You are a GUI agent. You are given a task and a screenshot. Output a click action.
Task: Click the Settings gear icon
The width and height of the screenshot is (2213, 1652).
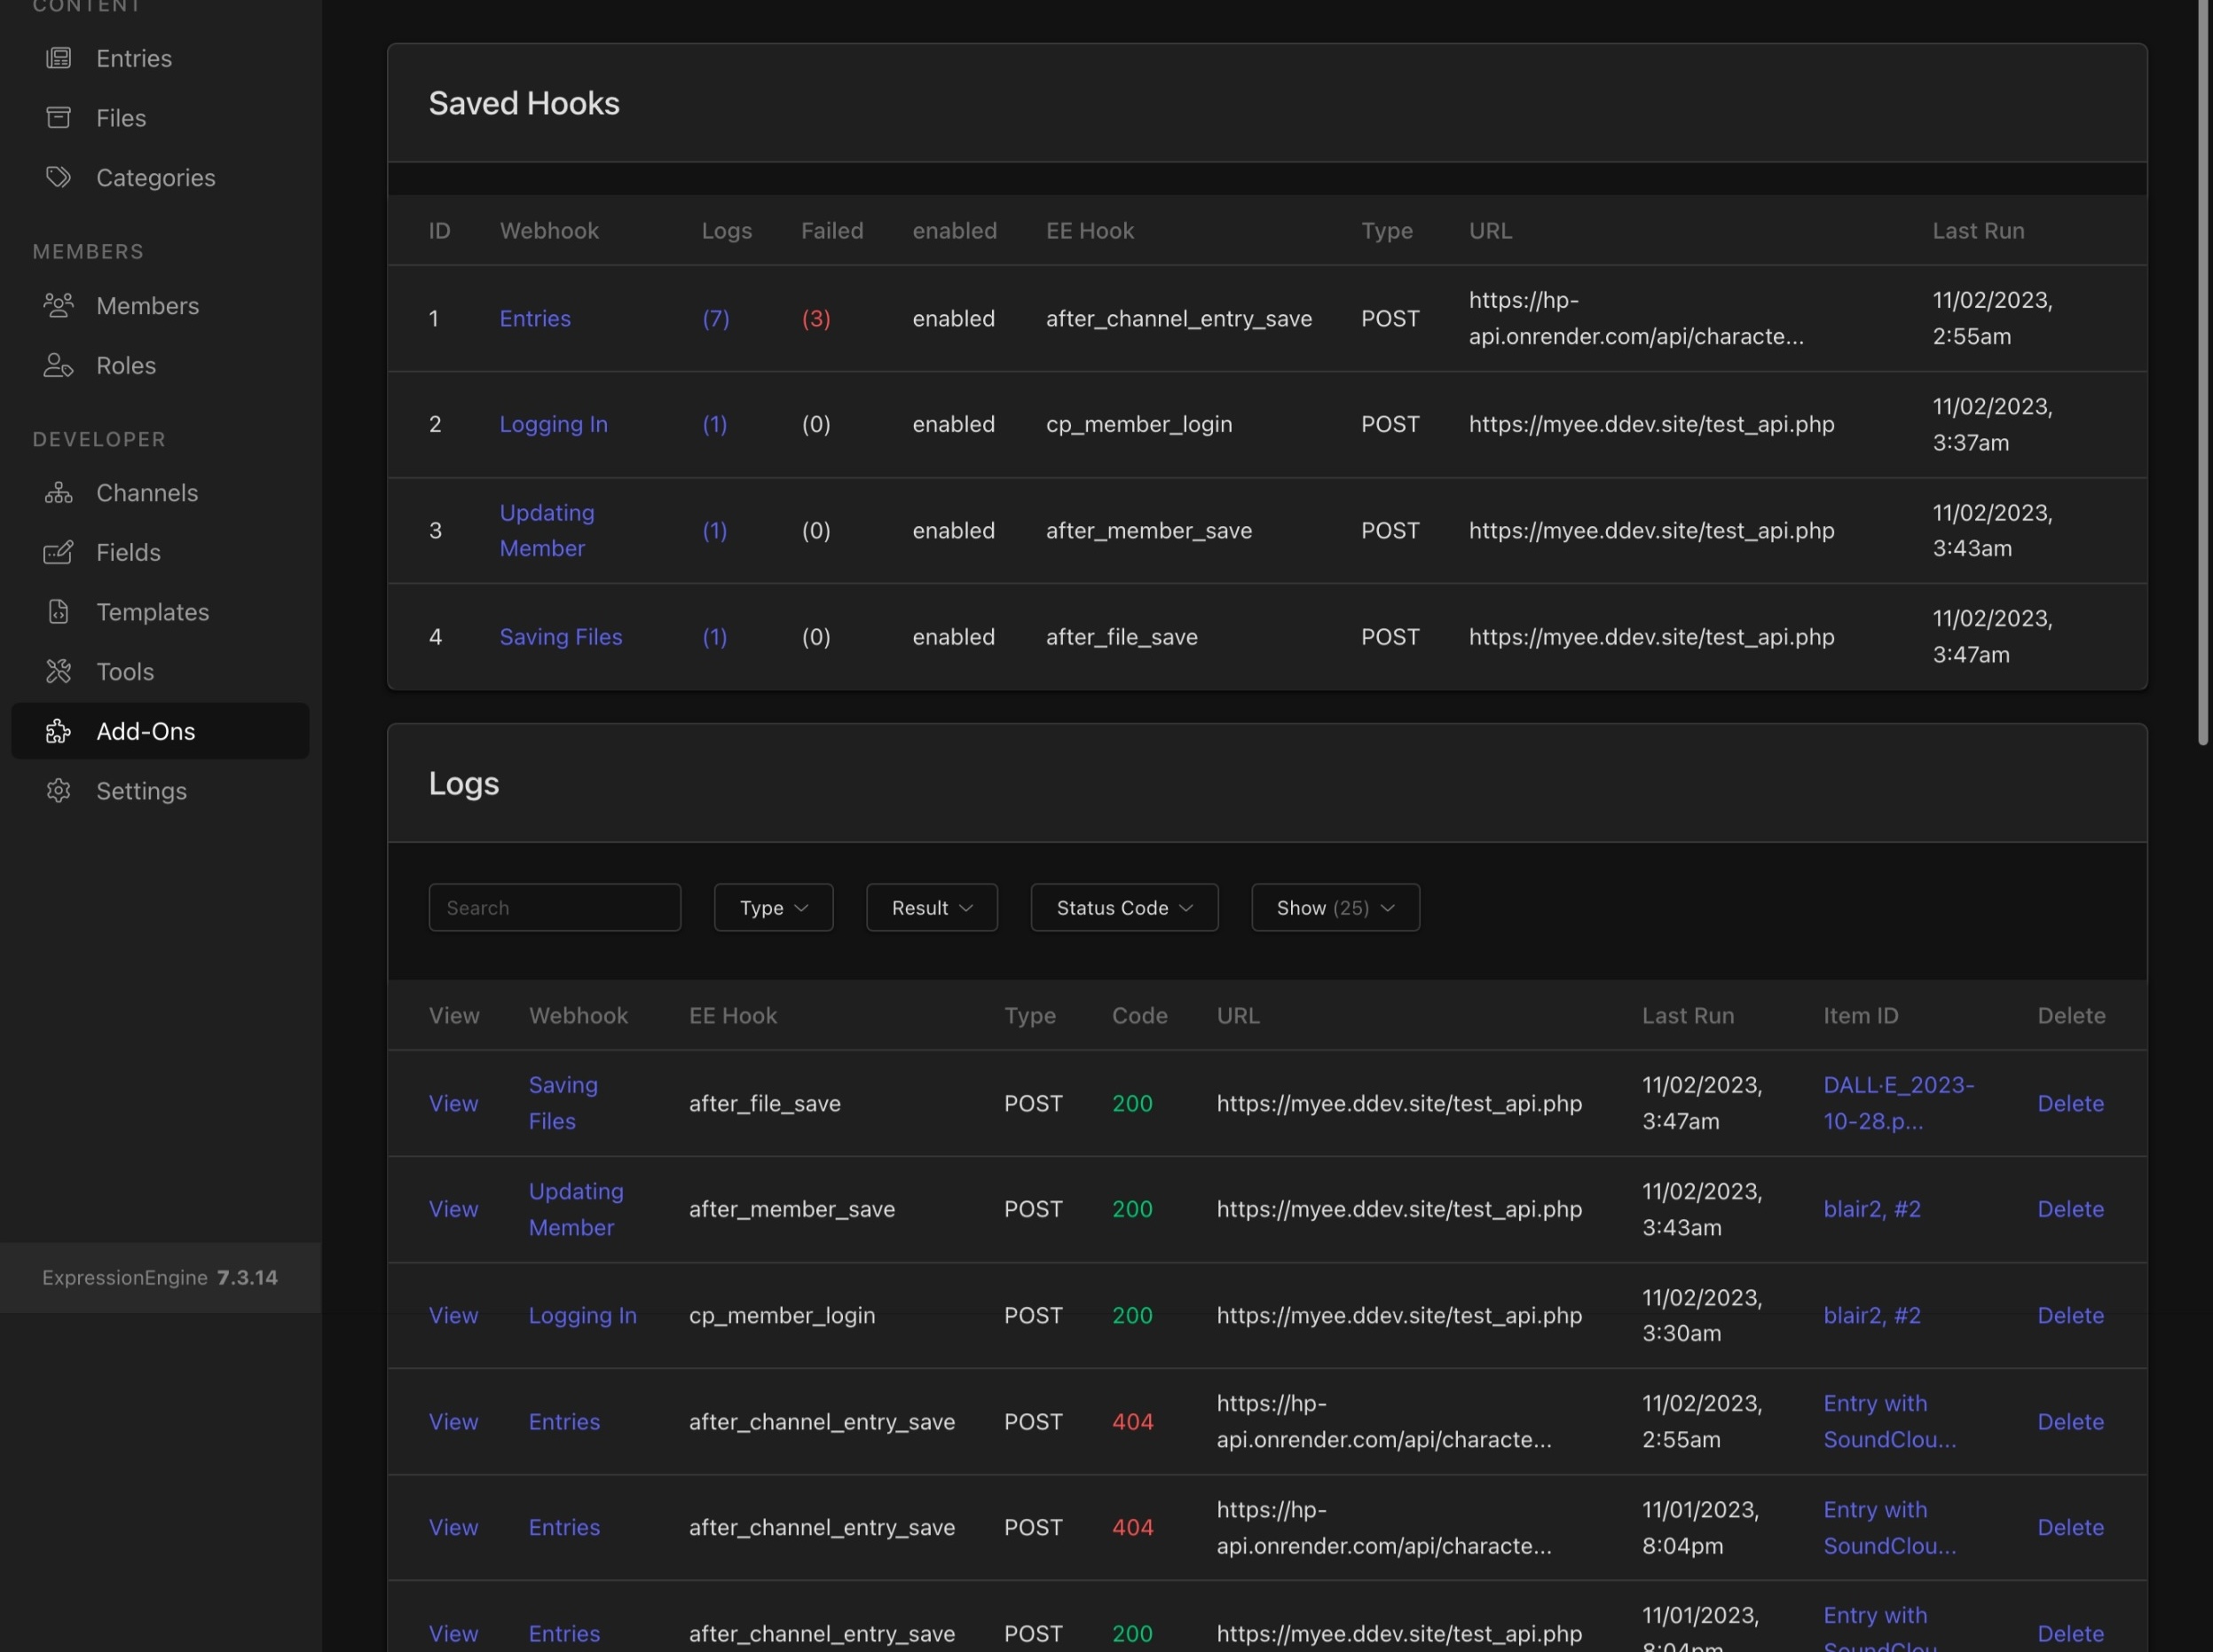pyautogui.click(x=59, y=791)
